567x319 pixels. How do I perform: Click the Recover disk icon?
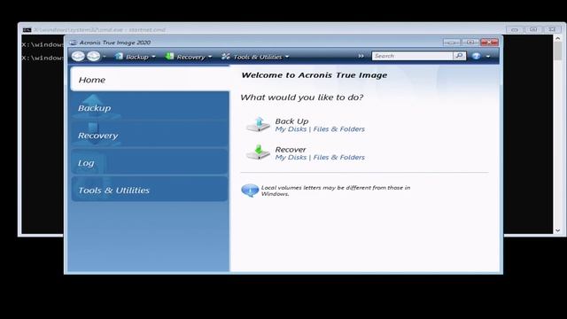(x=258, y=152)
